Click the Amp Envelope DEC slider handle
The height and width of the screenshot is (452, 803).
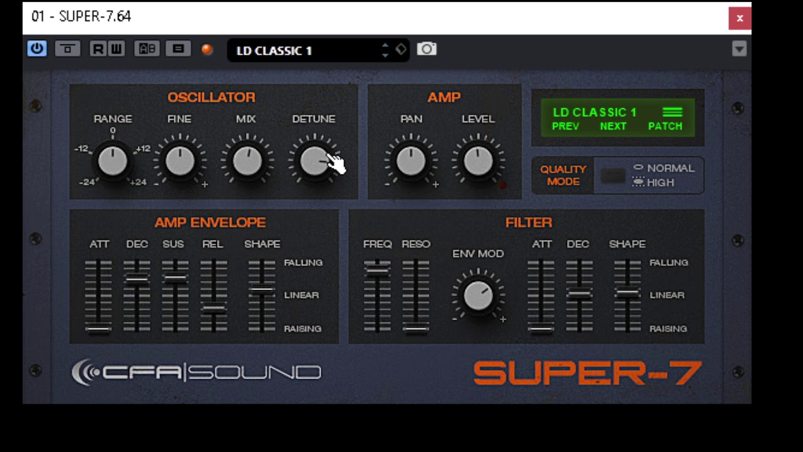coord(137,279)
